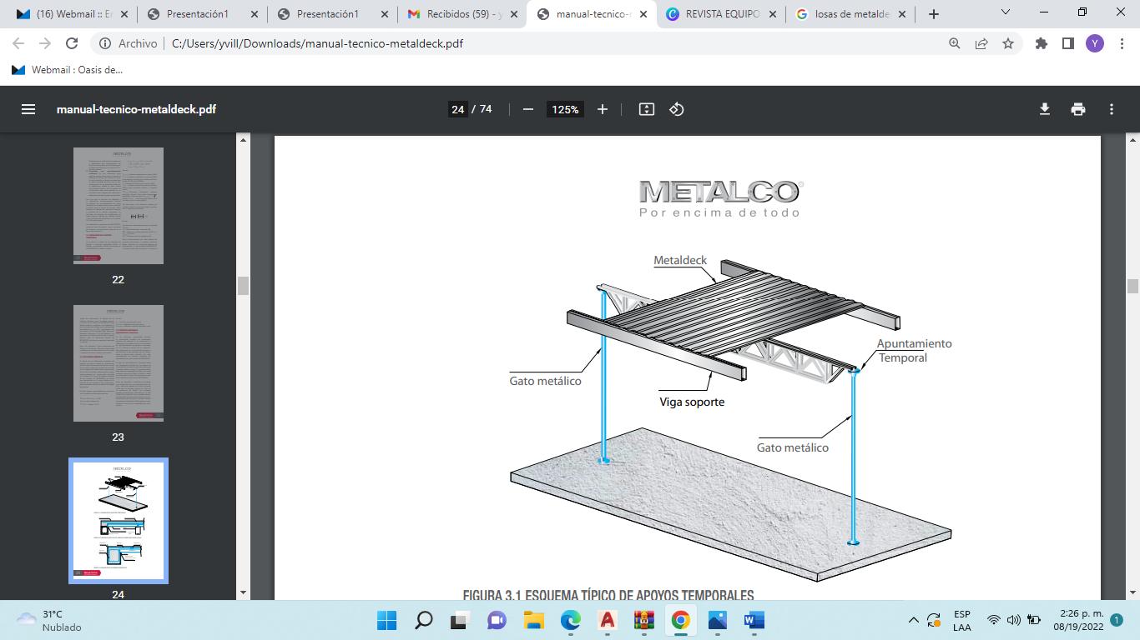Screen dimensions: 1140x640
Task: Switch to the REVISTA EQUIPO tab
Action: coord(721,14)
